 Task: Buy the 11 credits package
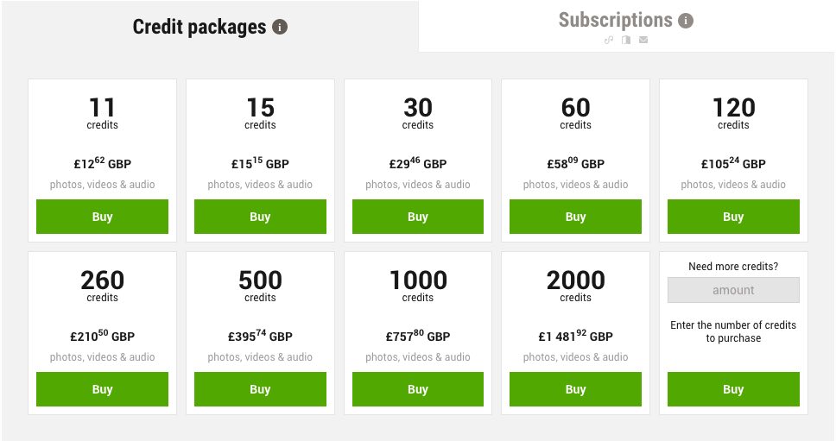click(102, 217)
